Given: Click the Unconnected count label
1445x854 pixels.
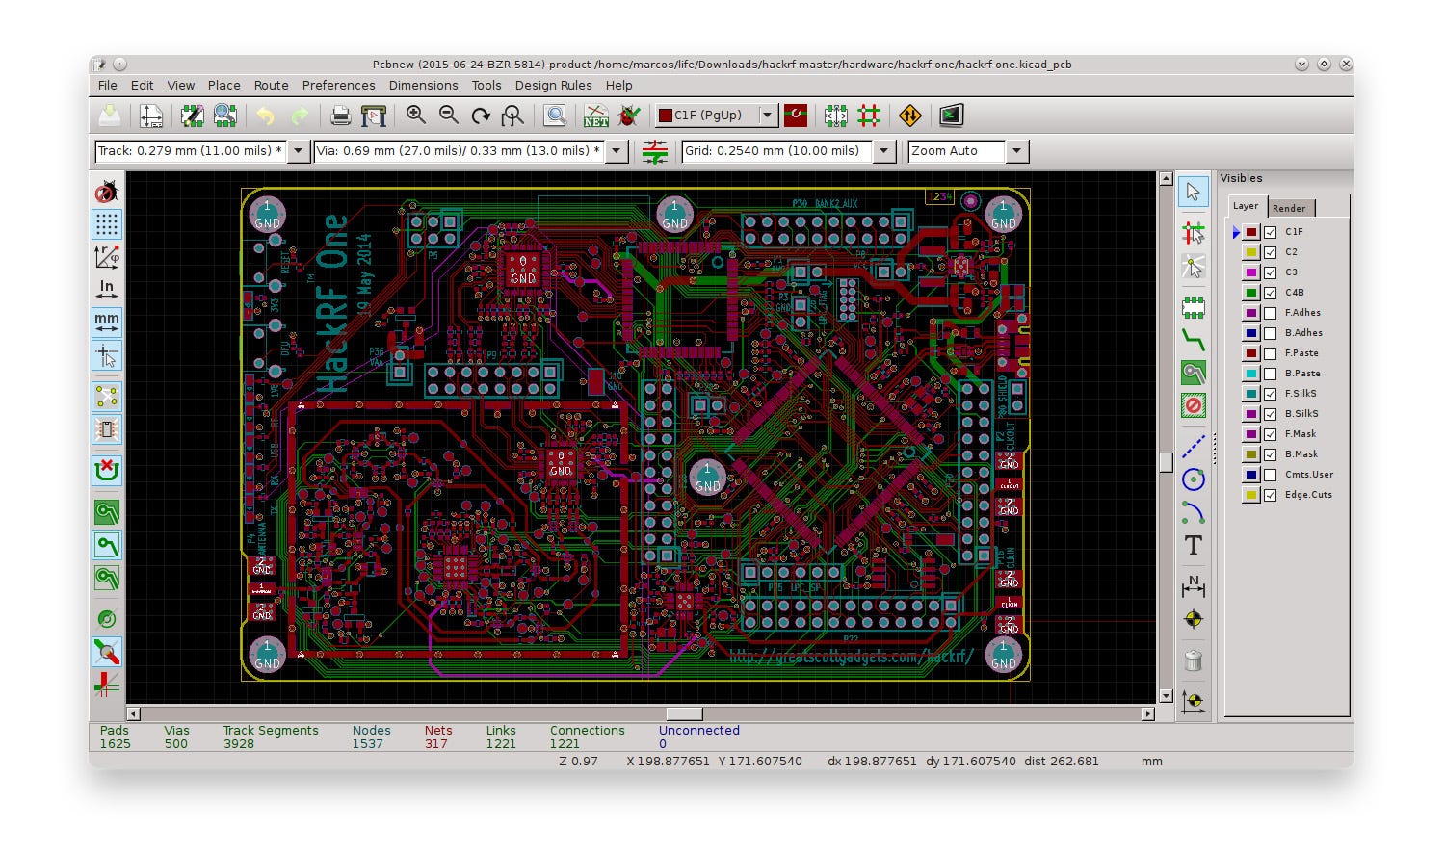Looking at the screenshot, I should (698, 731).
